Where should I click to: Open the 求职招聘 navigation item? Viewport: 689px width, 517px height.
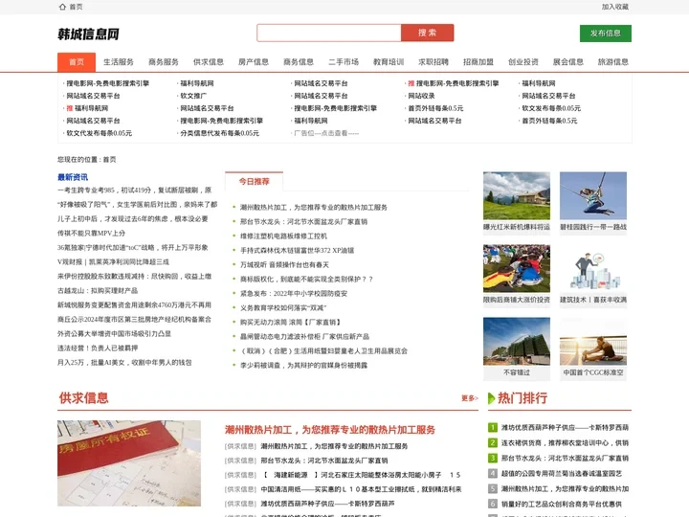click(x=433, y=62)
